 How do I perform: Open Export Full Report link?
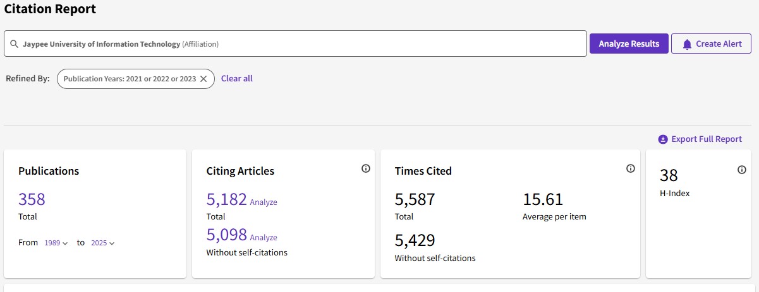pyautogui.click(x=706, y=139)
